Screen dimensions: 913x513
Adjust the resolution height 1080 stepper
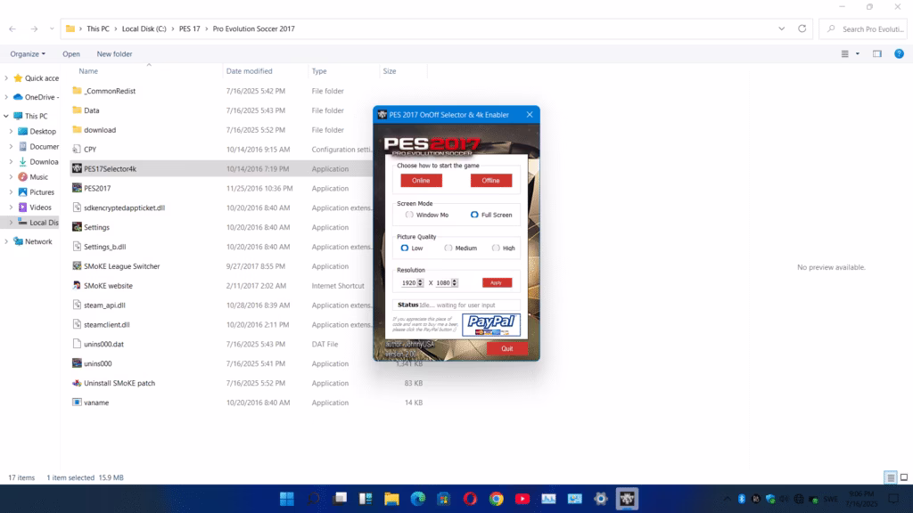[454, 282]
